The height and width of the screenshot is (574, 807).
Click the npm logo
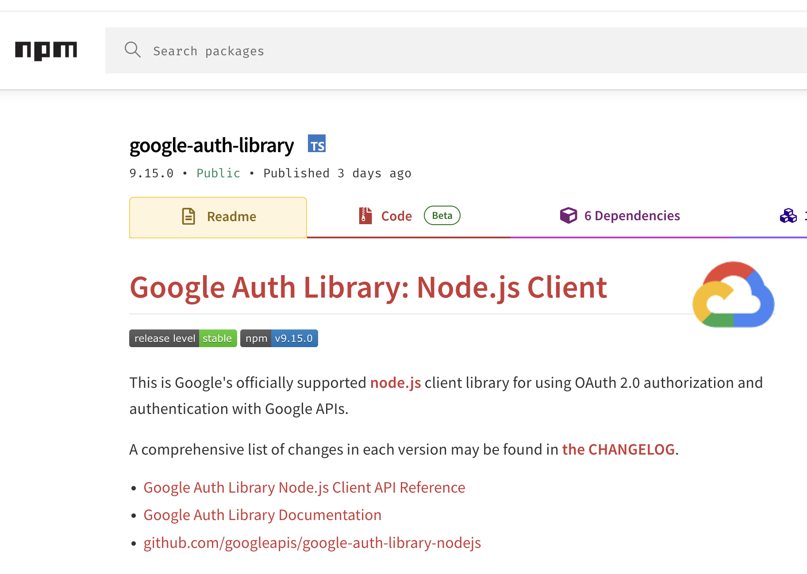pyautogui.click(x=46, y=50)
